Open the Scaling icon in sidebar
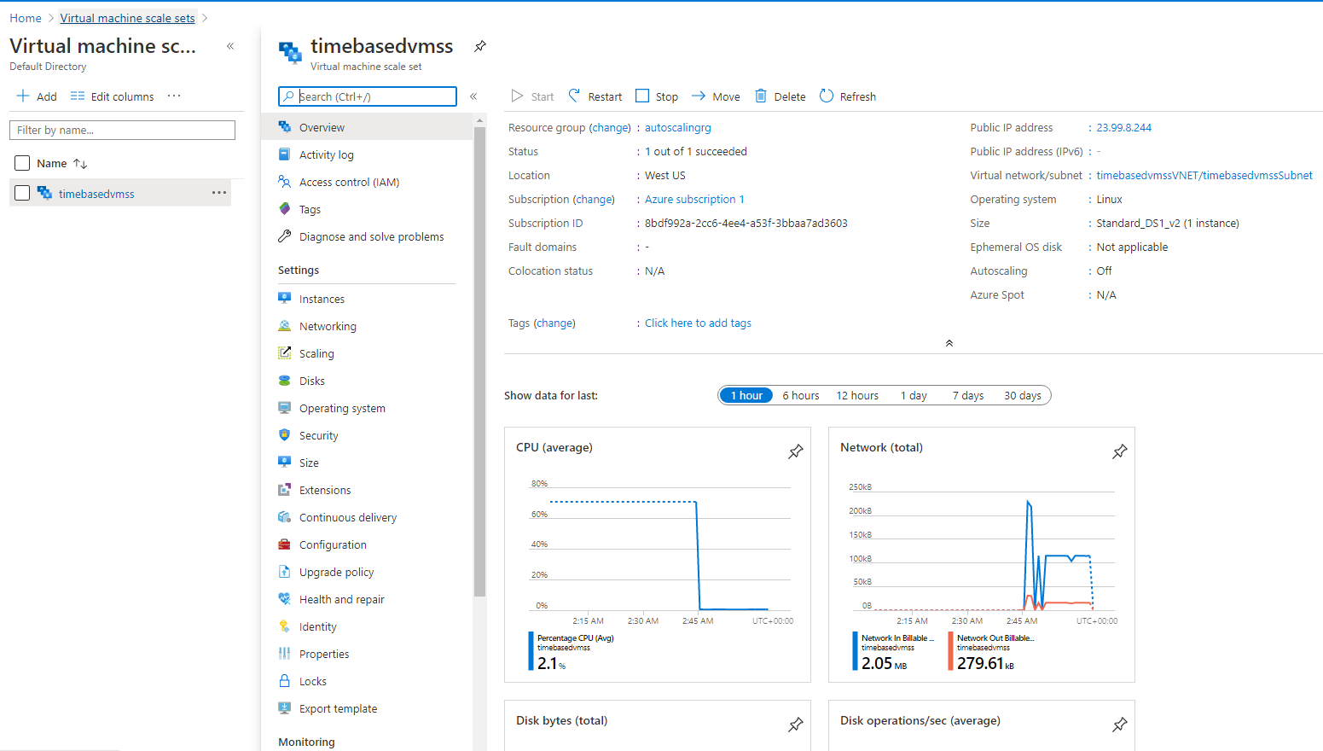This screenshot has width=1323, height=751. coord(285,353)
